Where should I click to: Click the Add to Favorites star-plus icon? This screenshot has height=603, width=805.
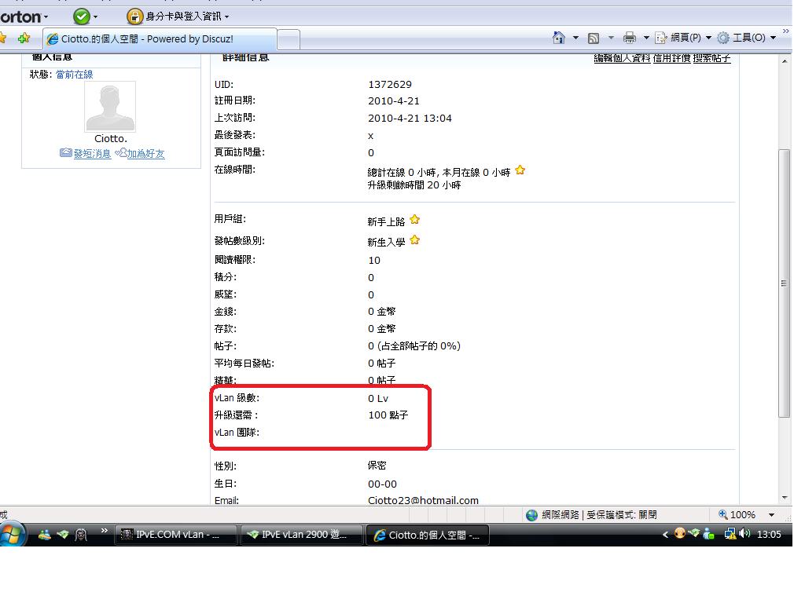click(x=24, y=38)
